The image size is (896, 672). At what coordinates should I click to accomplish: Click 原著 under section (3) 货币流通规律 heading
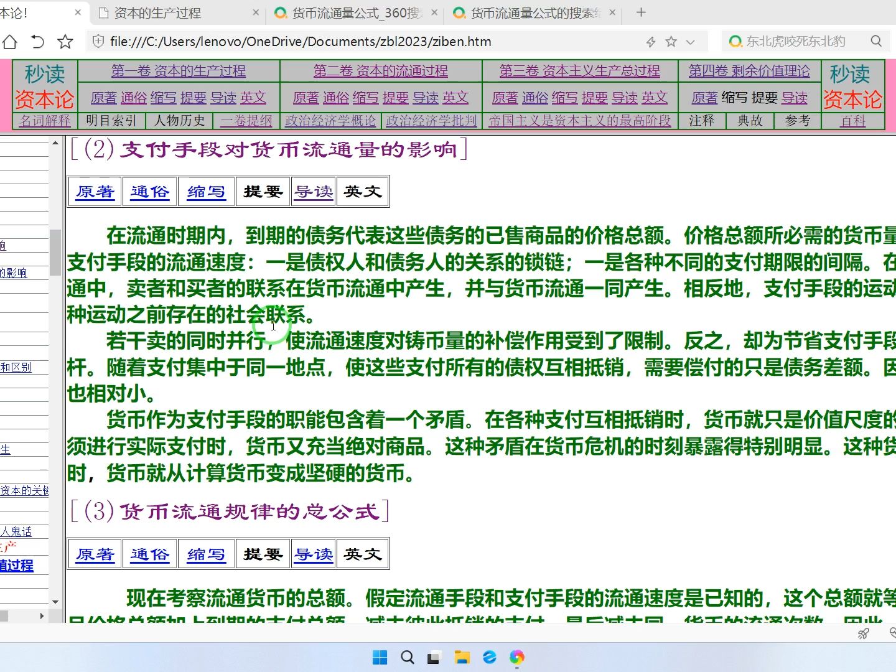point(95,554)
